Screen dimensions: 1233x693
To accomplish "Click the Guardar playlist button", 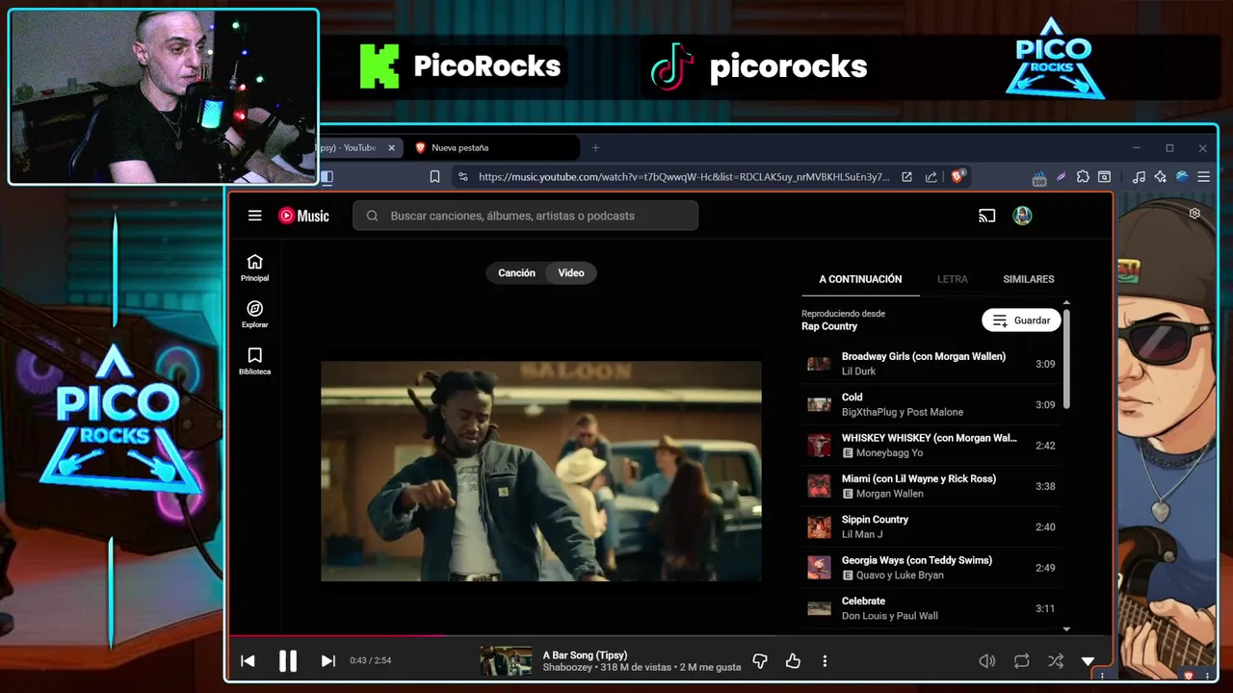I will point(1021,321).
